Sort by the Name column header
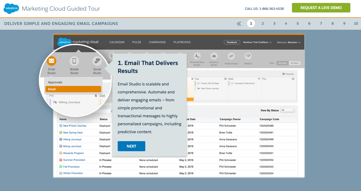Viewport: 361px width, 191px height. pyautogui.click(x=63, y=119)
